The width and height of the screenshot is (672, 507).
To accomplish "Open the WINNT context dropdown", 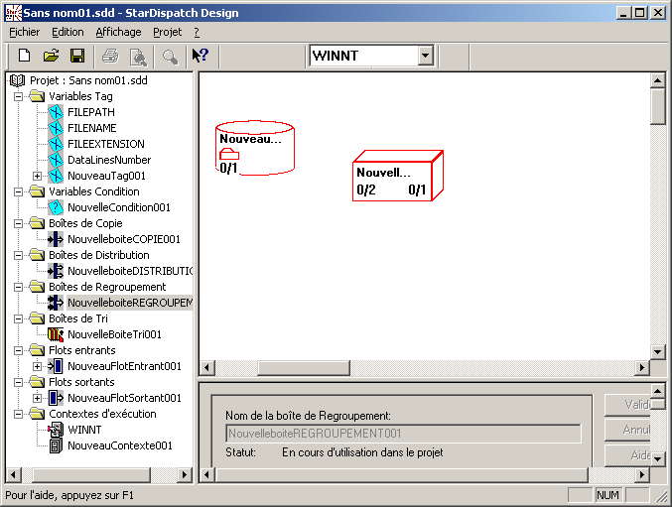I will pos(426,56).
